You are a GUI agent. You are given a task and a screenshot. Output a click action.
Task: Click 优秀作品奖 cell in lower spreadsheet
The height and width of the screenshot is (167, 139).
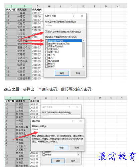point(23,127)
